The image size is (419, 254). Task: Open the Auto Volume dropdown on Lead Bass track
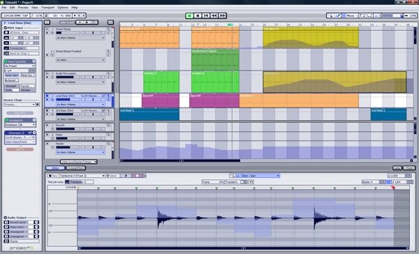click(80, 105)
